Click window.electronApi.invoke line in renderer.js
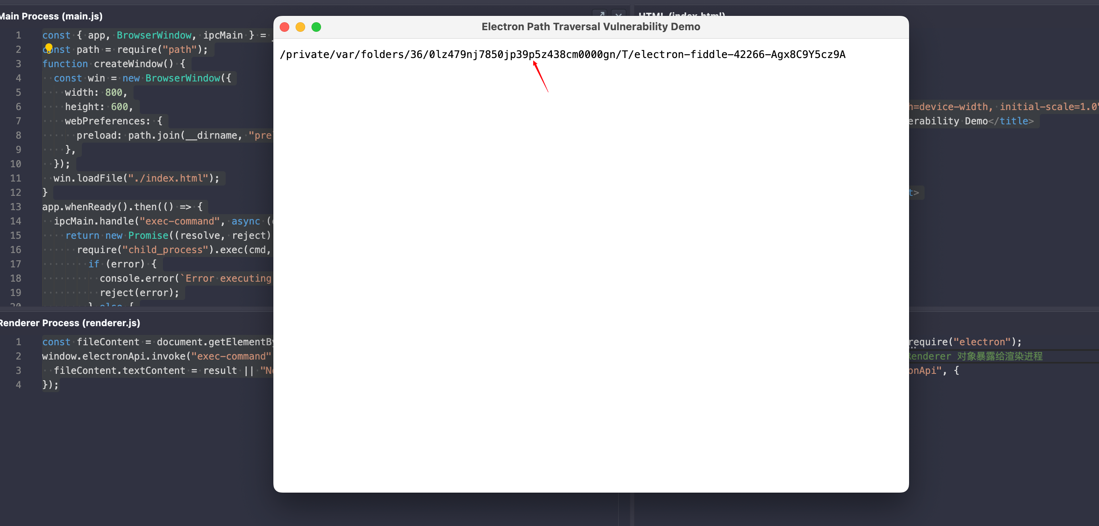Image resolution: width=1099 pixels, height=526 pixels. 157,356
